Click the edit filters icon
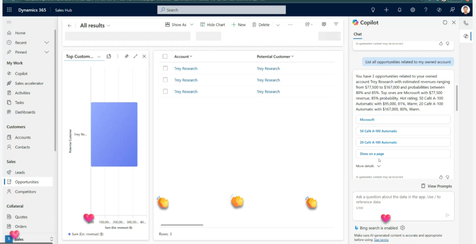 (x=336, y=24)
